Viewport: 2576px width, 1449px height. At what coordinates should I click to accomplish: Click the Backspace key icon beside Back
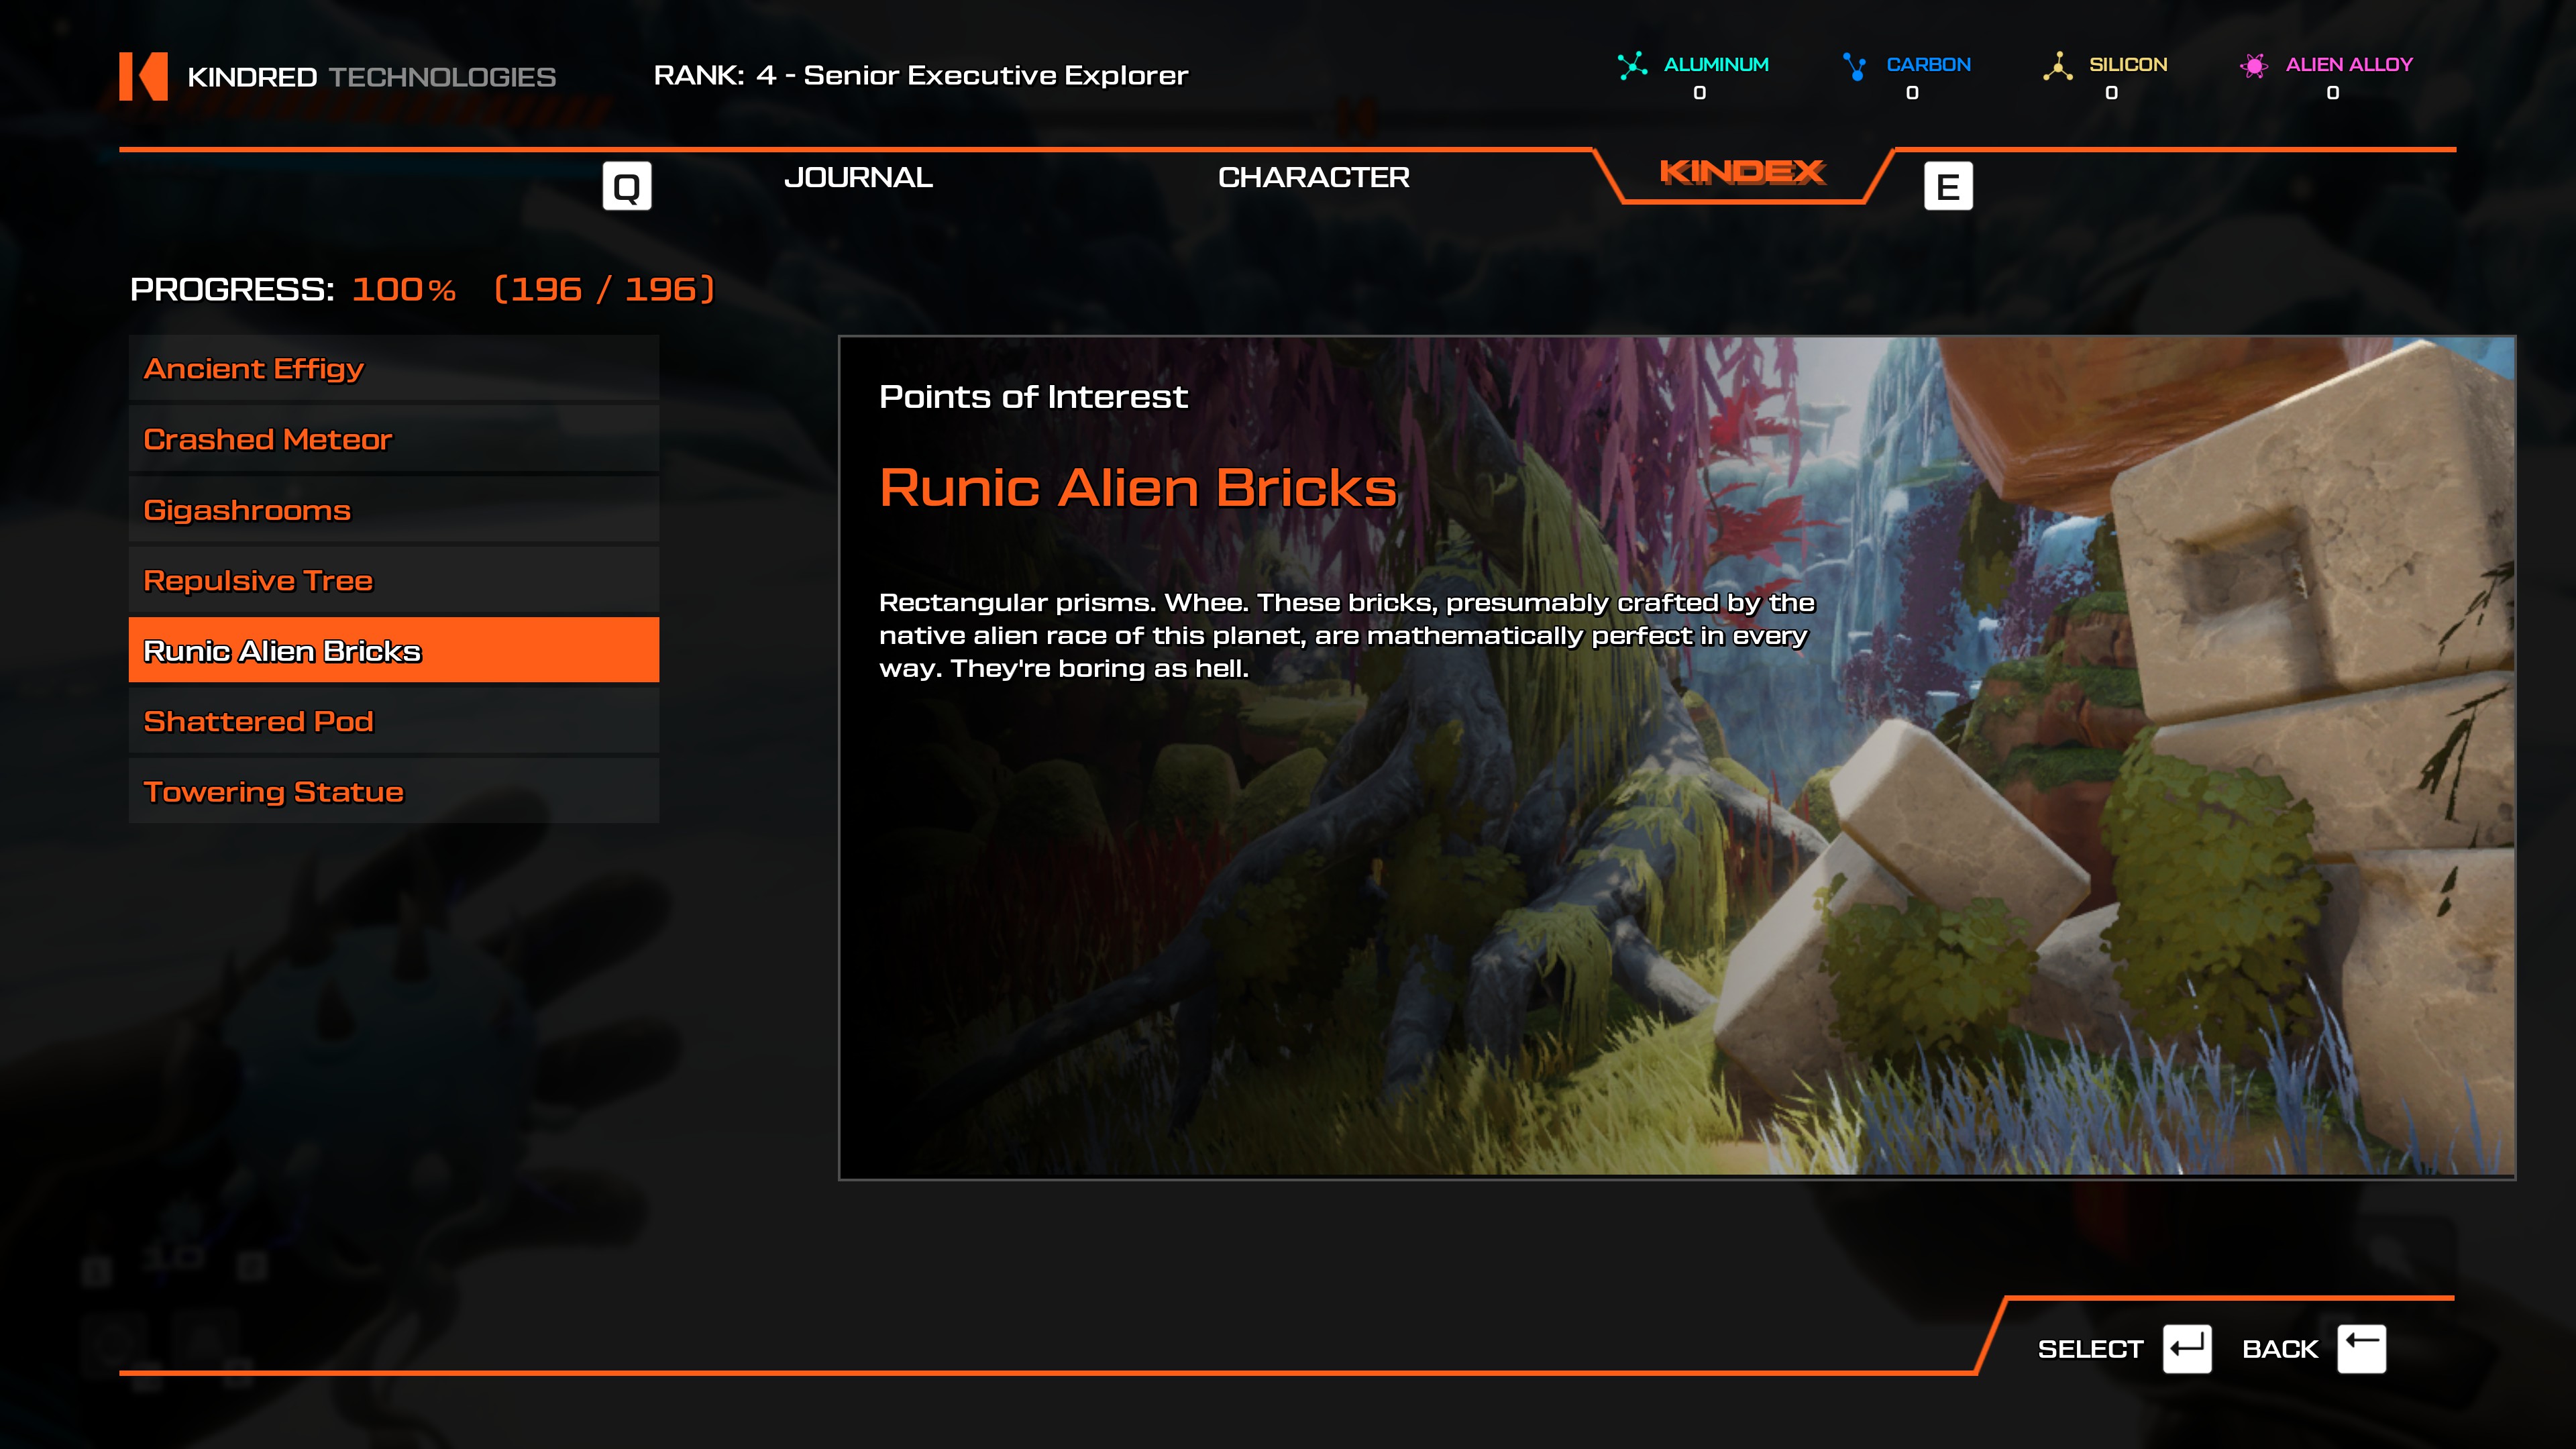click(x=2362, y=1349)
